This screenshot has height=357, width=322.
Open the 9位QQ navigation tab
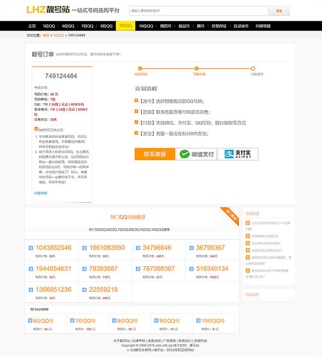126,26
